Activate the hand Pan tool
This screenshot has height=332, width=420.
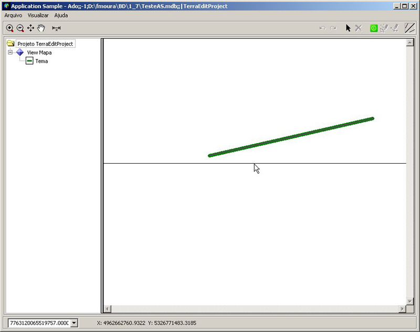(x=41, y=28)
